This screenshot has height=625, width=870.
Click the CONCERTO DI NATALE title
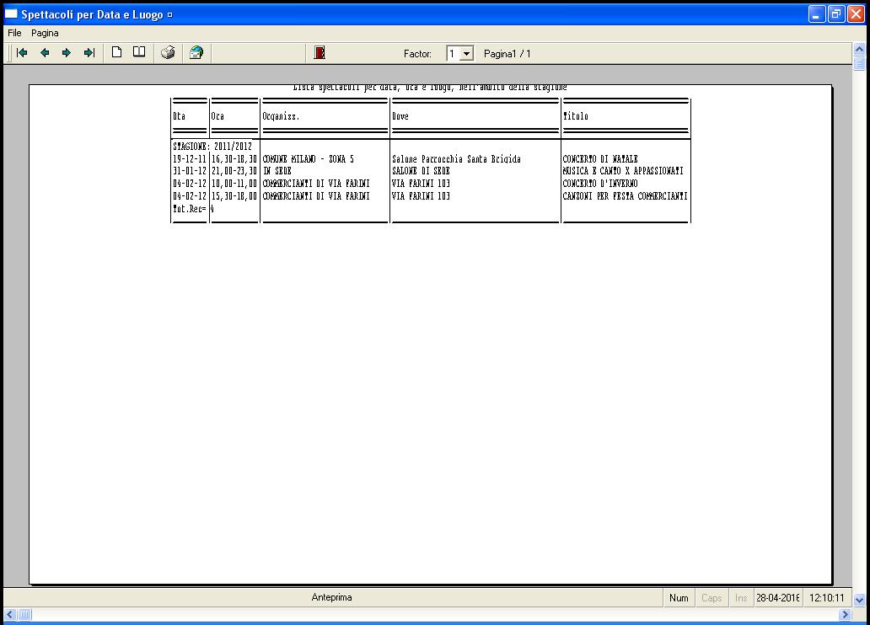click(600, 159)
